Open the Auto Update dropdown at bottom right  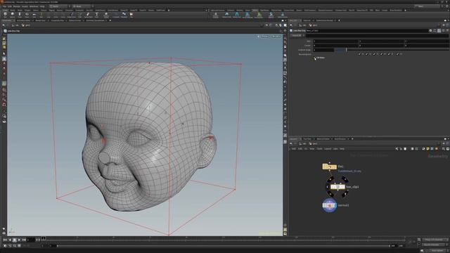437,250
